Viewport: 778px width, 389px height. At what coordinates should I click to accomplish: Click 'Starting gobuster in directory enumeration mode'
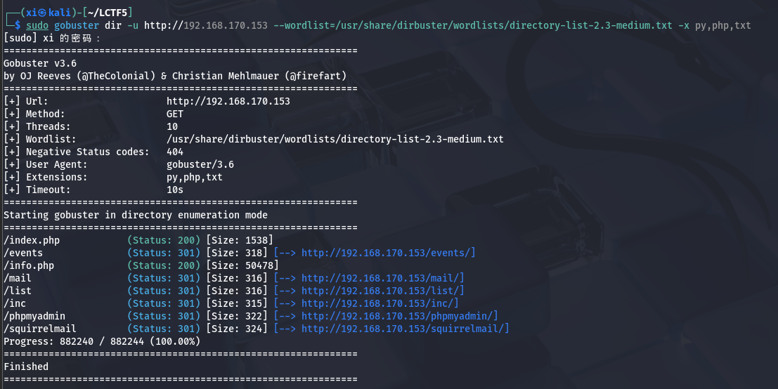click(136, 215)
